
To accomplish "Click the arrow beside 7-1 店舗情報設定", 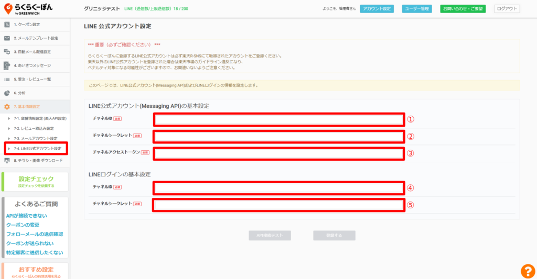I will [x=9, y=118].
